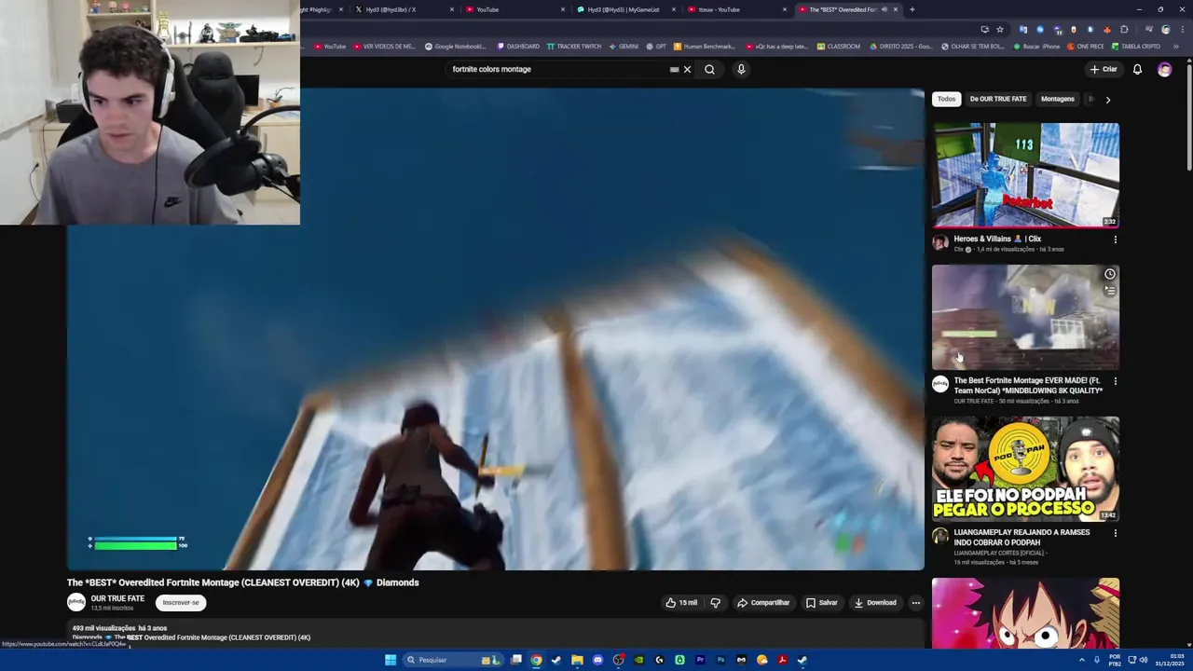Open Photoshop from the taskbar
The width and height of the screenshot is (1193, 671).
[x=720, y=660]
